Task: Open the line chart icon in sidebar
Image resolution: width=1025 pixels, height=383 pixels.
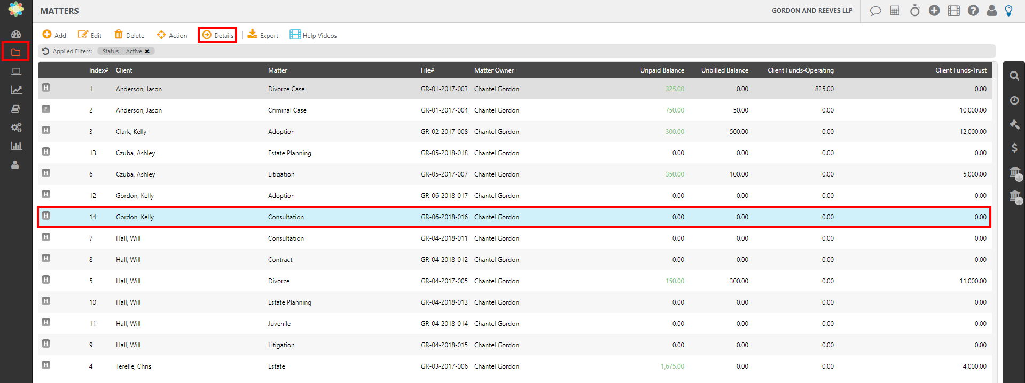Action: (x=16, y=90)
